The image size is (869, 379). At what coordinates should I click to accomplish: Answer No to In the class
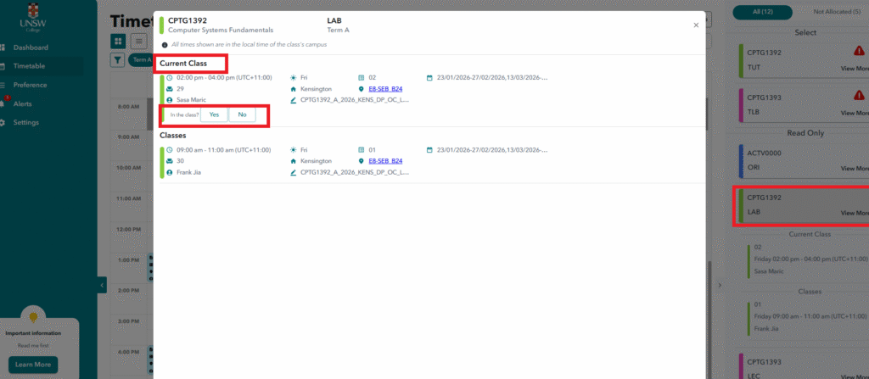click(242, 114)
